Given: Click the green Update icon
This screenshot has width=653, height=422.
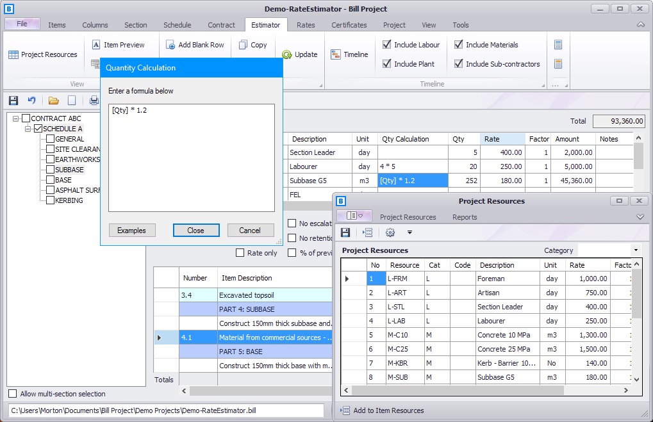Looking at the screenshot, I should [x=287, y=54].
